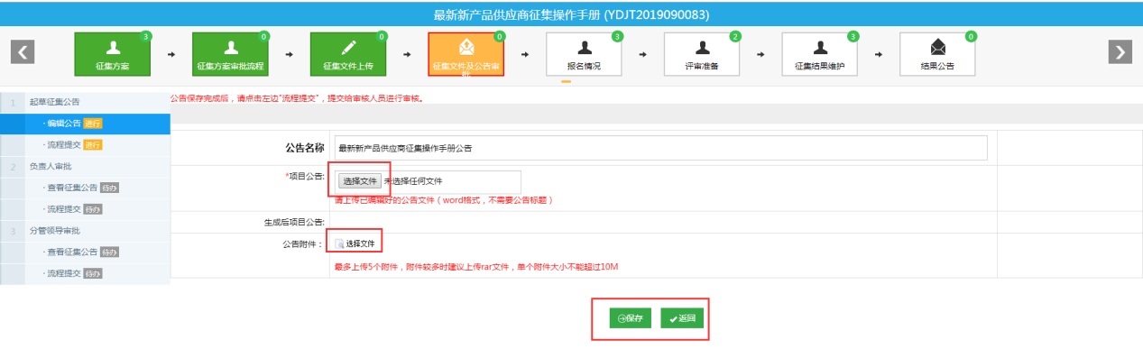Open 查看征集公告 under 负责人审批
The height and width of the screenshot is (349, 1143).
[x=85, y=188]
